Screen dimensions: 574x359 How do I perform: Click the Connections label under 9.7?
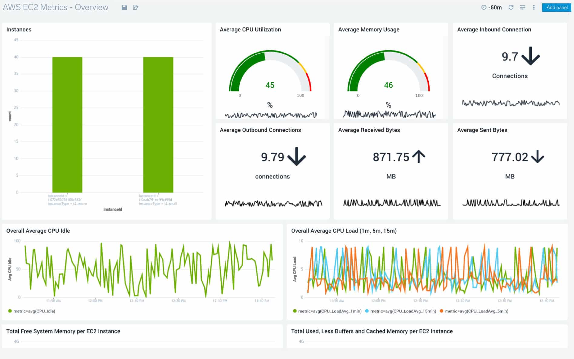tap(510, 76)
